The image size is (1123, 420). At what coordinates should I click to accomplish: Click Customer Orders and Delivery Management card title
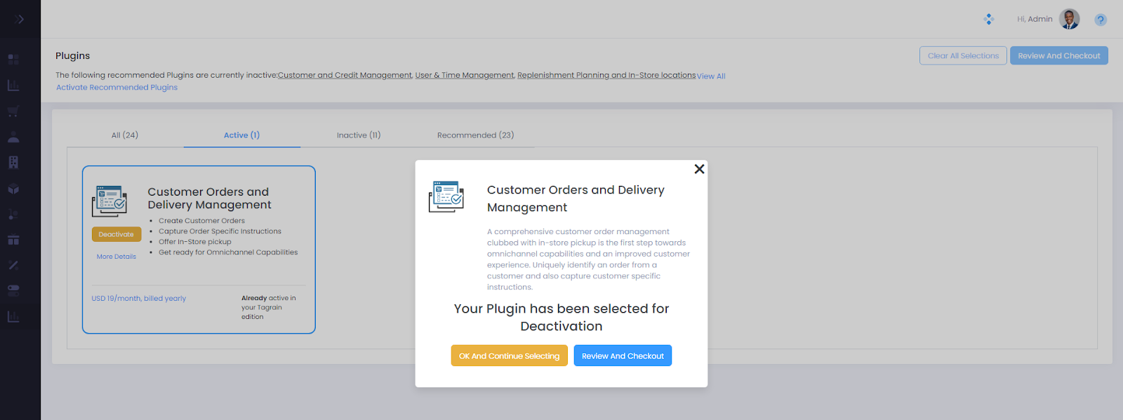209,198
